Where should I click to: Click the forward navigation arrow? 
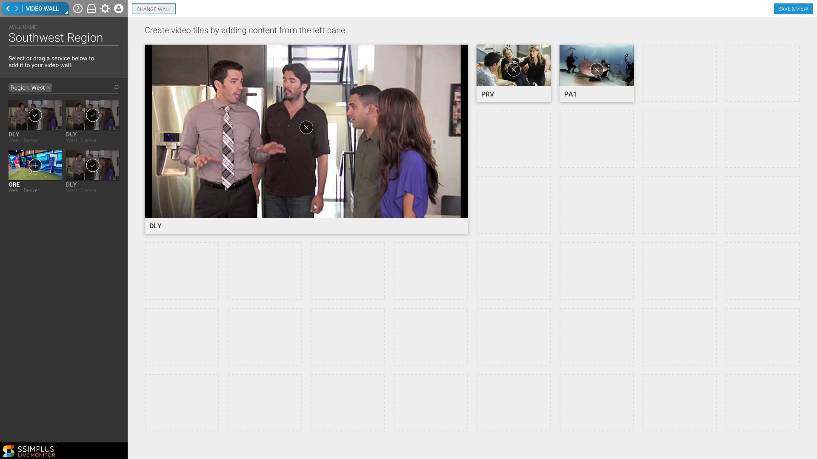tap(17, 8)
